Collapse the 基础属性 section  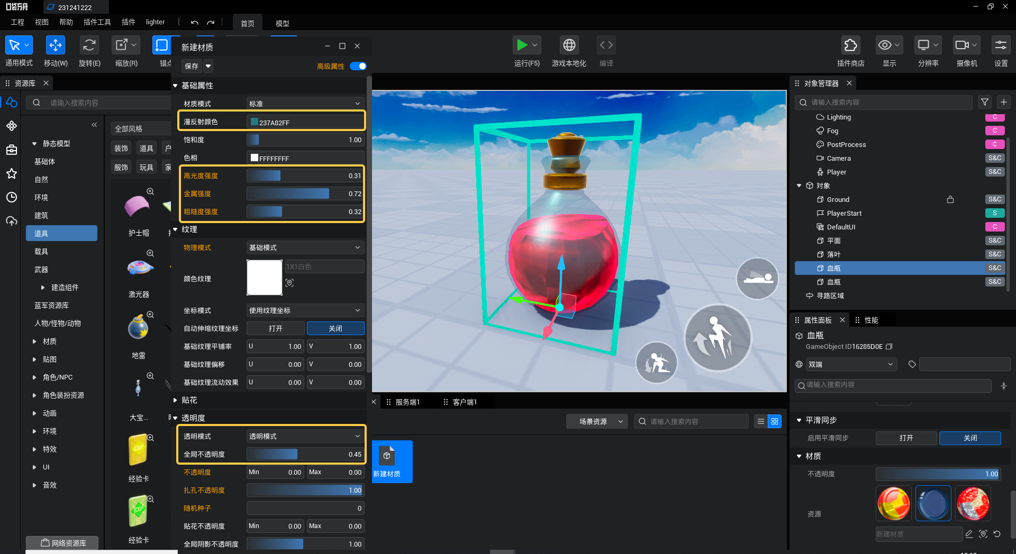[x=175, y=85]
